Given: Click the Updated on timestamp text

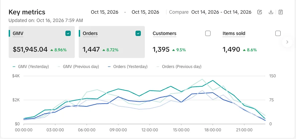Looking at the screenshot, I should tap(46, 20).
